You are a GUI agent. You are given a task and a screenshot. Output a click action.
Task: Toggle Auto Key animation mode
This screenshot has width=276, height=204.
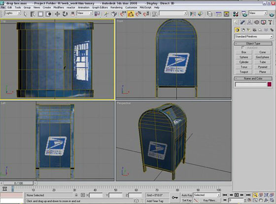(x=187, y=195)
